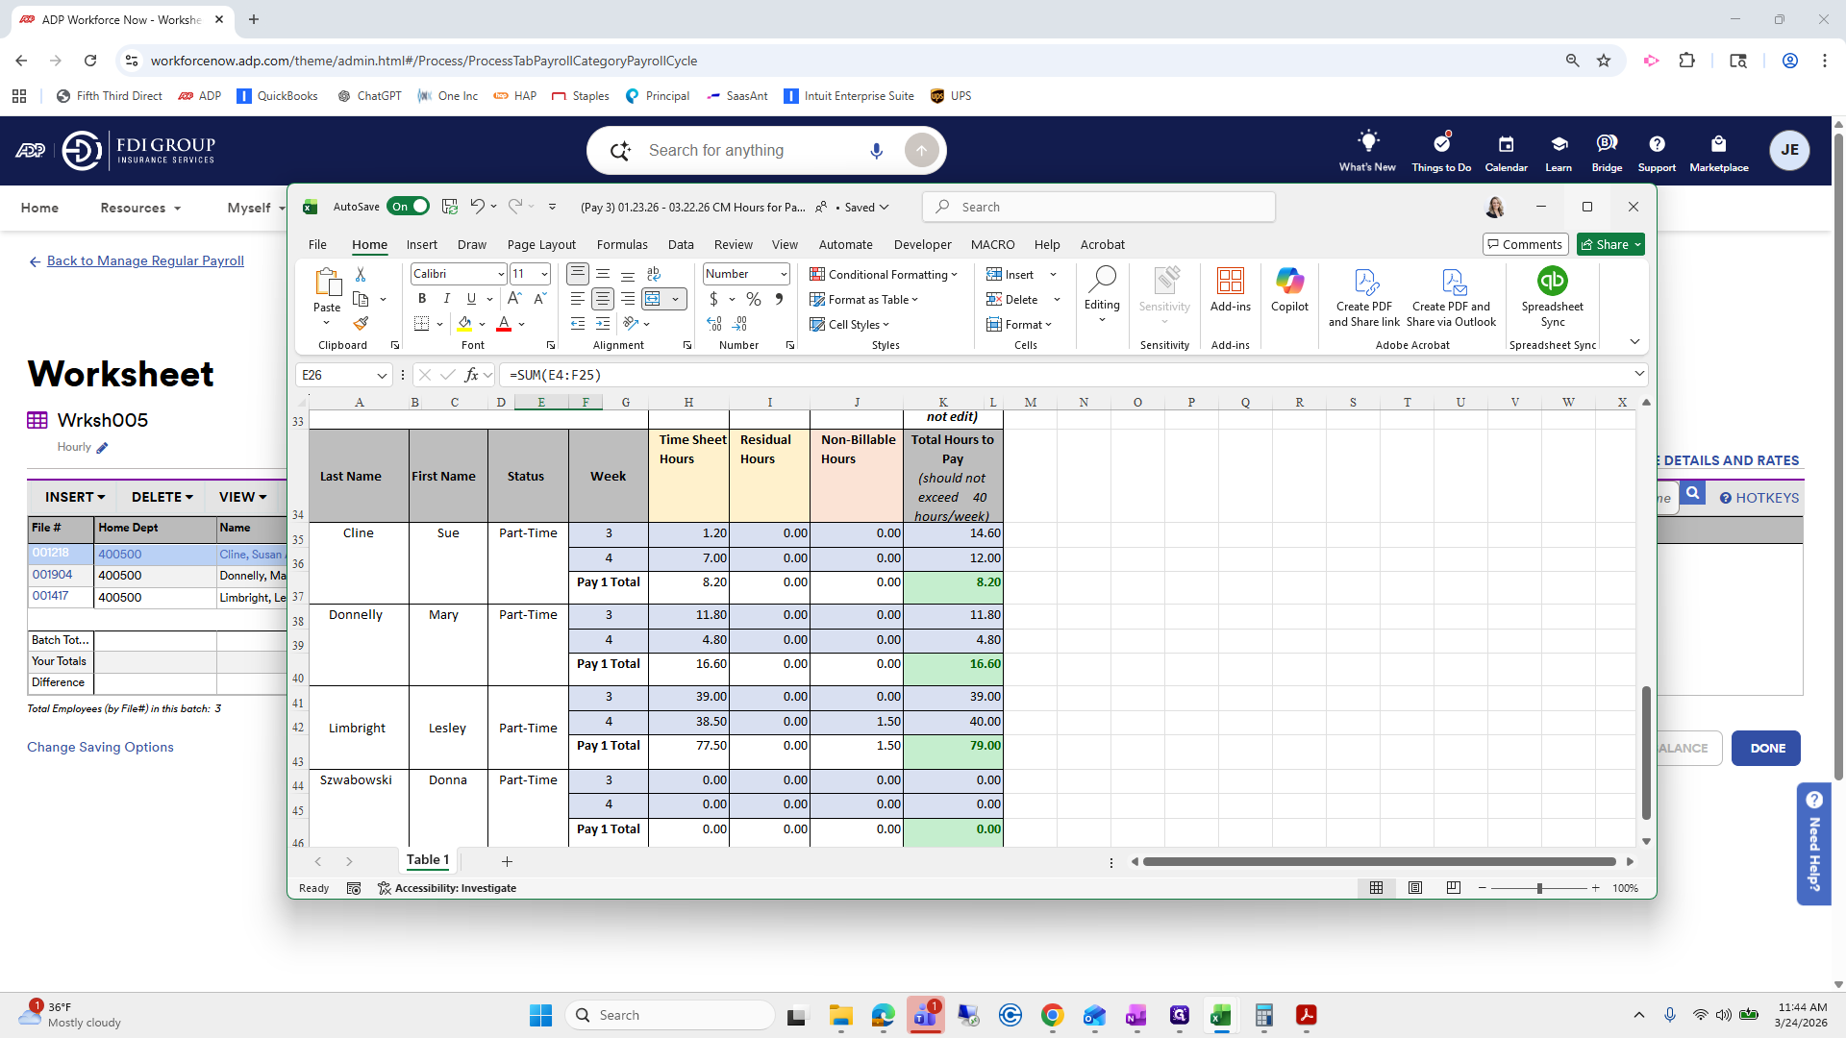
Task: Click the Spreadsheet Sync QuickBooks icon
Action: pyautogui.click(x=1552, y=282)
